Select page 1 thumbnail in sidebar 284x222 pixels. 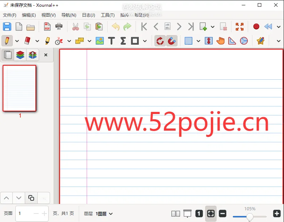point(20,88)
